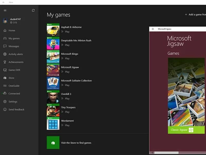Image resolution: width=206 pixels, height=155 pixels.
Task: Click the Tiny Troopers title text
Action: tap(68, 107)
